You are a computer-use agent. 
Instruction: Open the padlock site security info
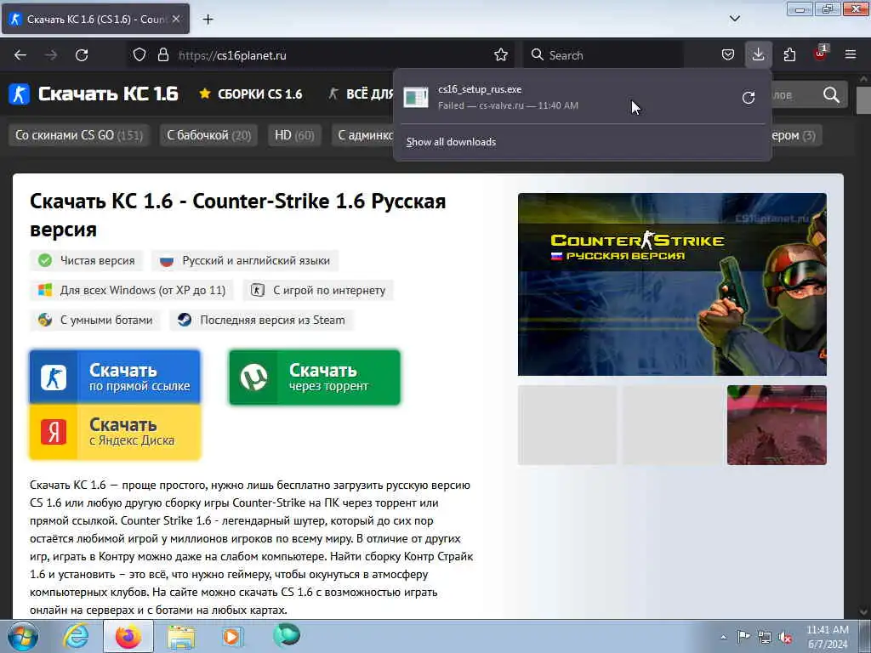point(162,55)
